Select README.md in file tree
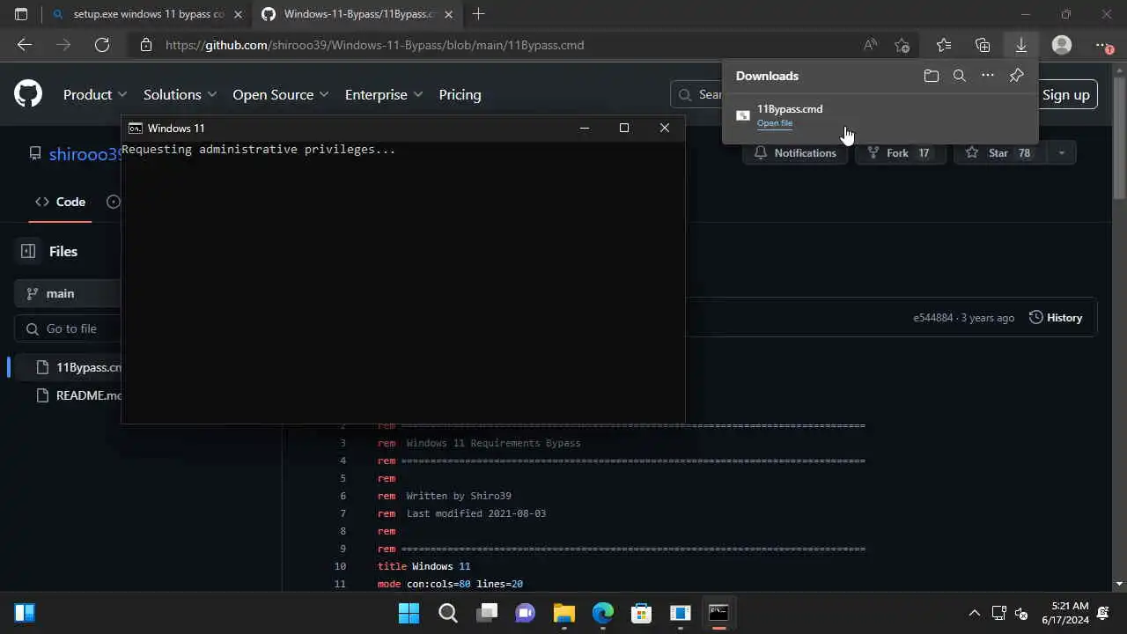This screenshot has height=634, width=1127. (78, 395)
